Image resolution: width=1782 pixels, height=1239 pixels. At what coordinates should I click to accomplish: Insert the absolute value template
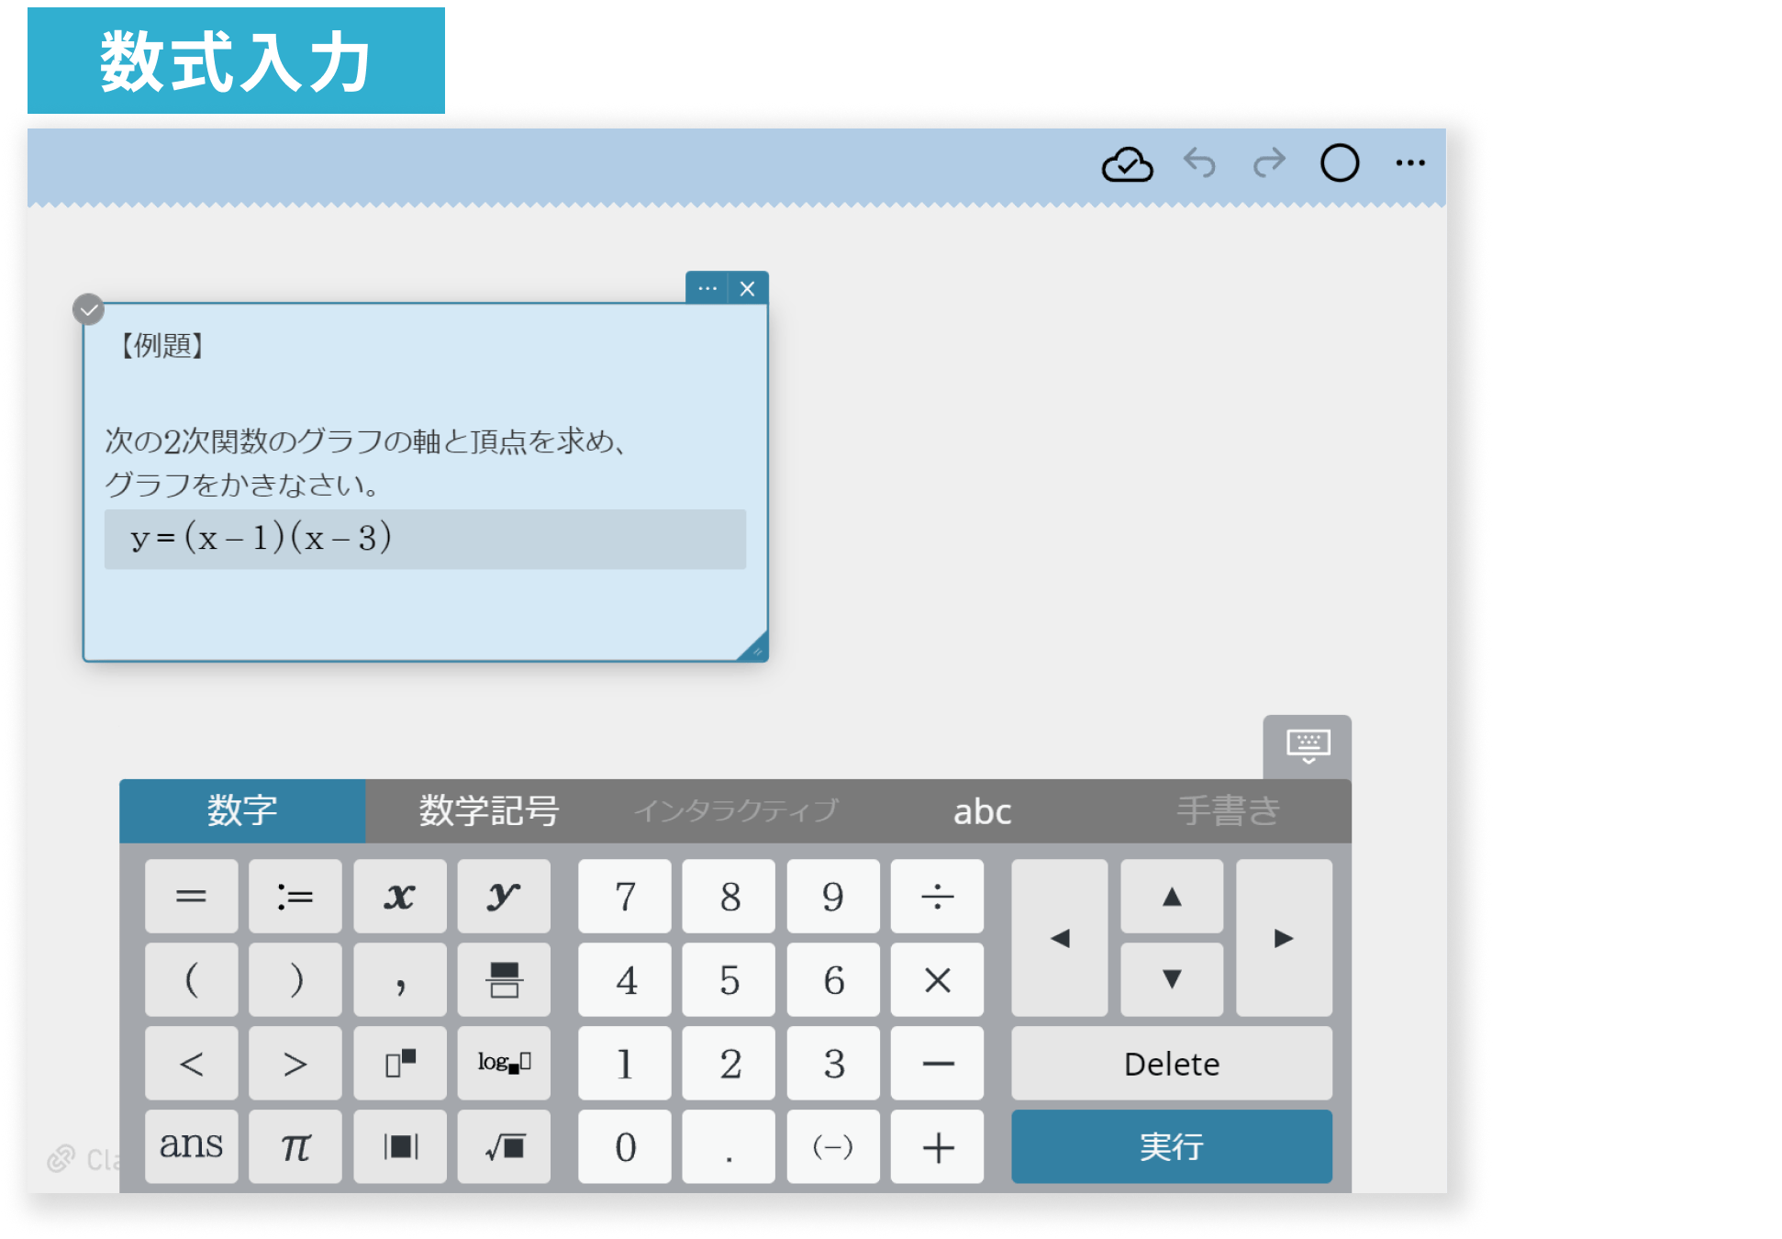[400, 1146]
